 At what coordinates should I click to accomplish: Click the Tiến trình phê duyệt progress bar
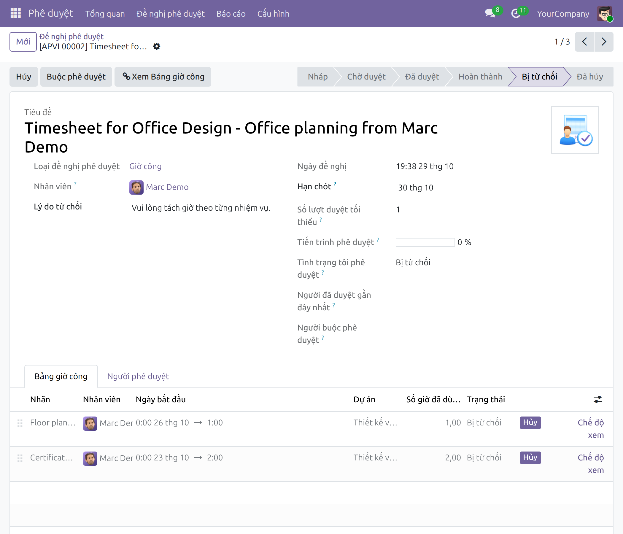point(425,242)
